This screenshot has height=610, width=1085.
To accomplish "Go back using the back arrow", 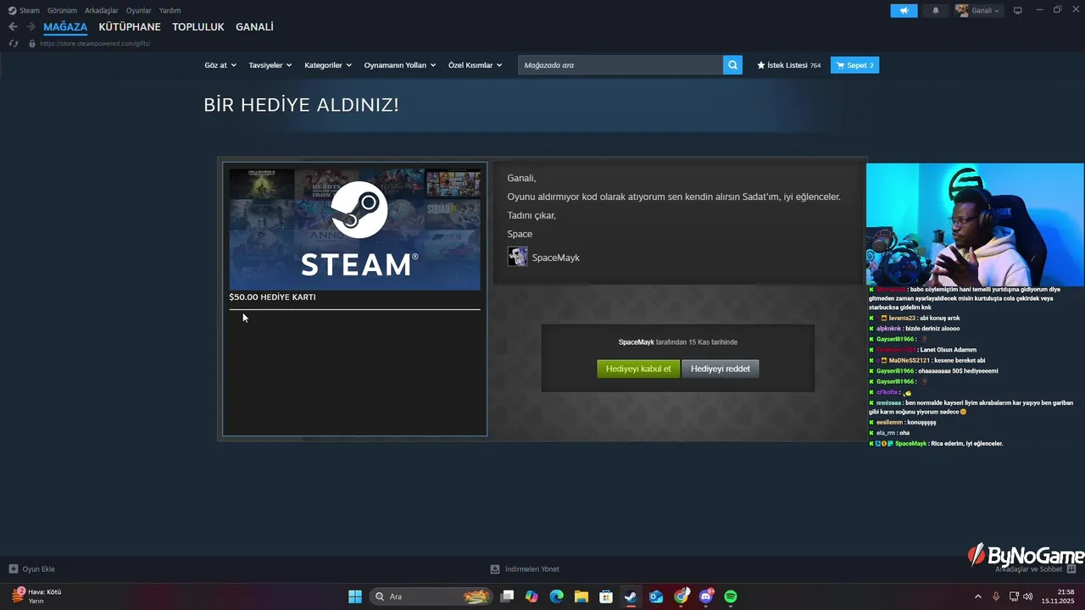I will tap(13, 27).
